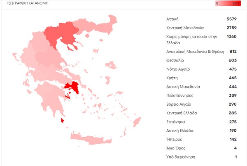The height and width of the screenshot is (166, 247).
Task: Click the Βόρειο Αιγαίο list row
Action: pyautogui.click(x=202, y=104)
